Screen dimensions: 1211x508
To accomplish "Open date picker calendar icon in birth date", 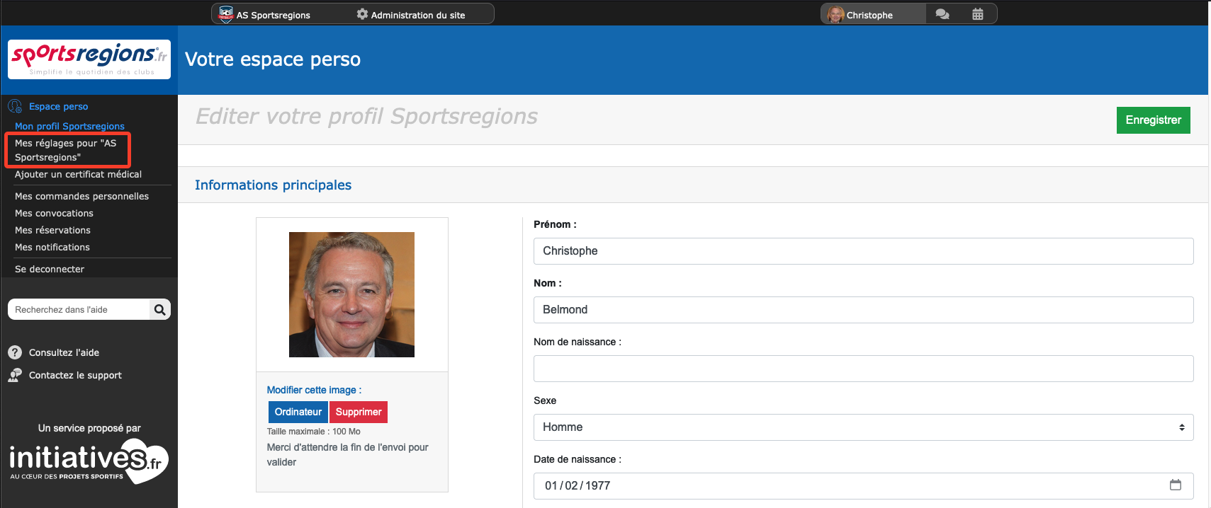I will [x=1175, y=485].
